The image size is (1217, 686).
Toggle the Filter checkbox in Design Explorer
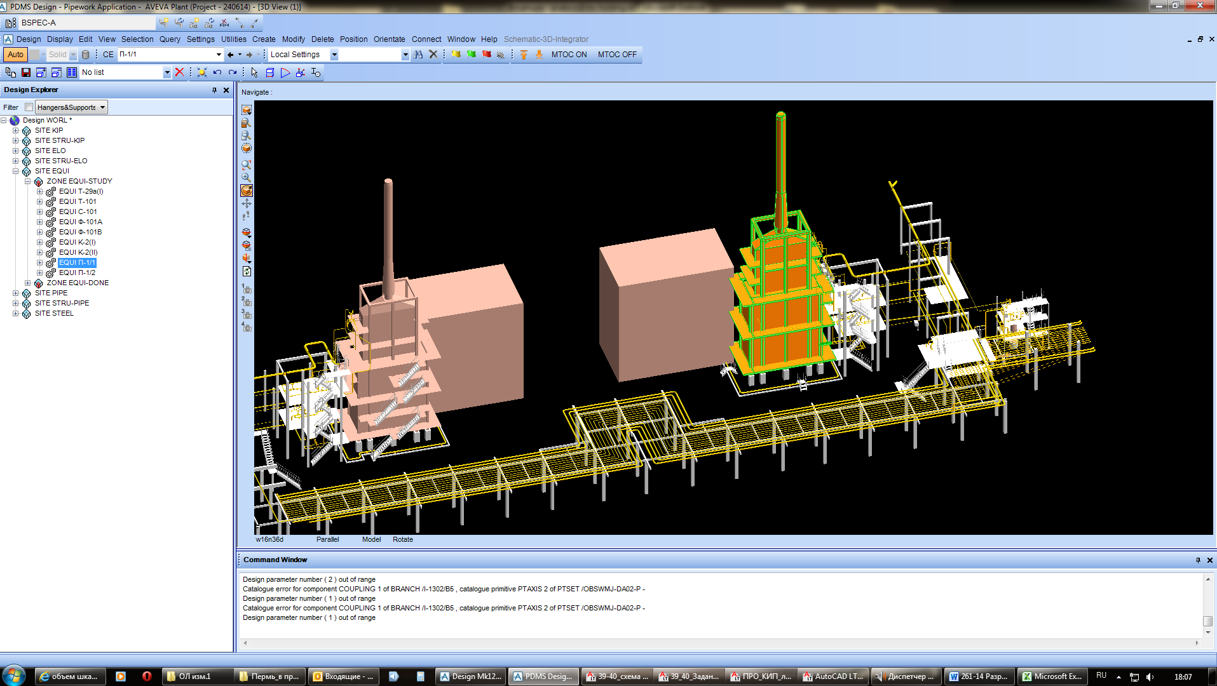click(x=29, y=107)
